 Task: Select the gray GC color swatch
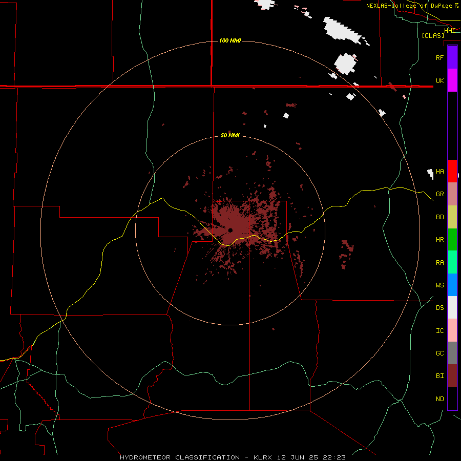452,353
